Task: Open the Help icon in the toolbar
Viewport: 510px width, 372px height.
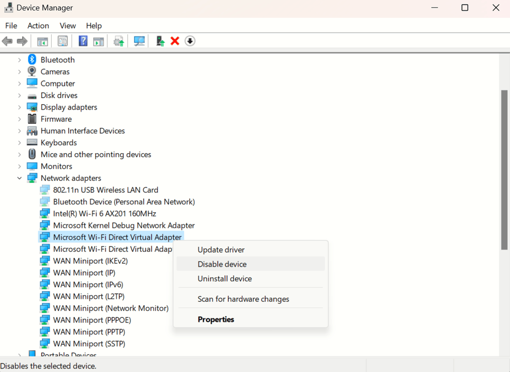Action: 82,41
